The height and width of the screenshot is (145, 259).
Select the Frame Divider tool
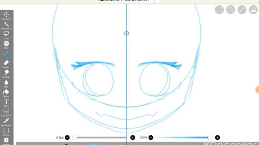coord(6,112)
